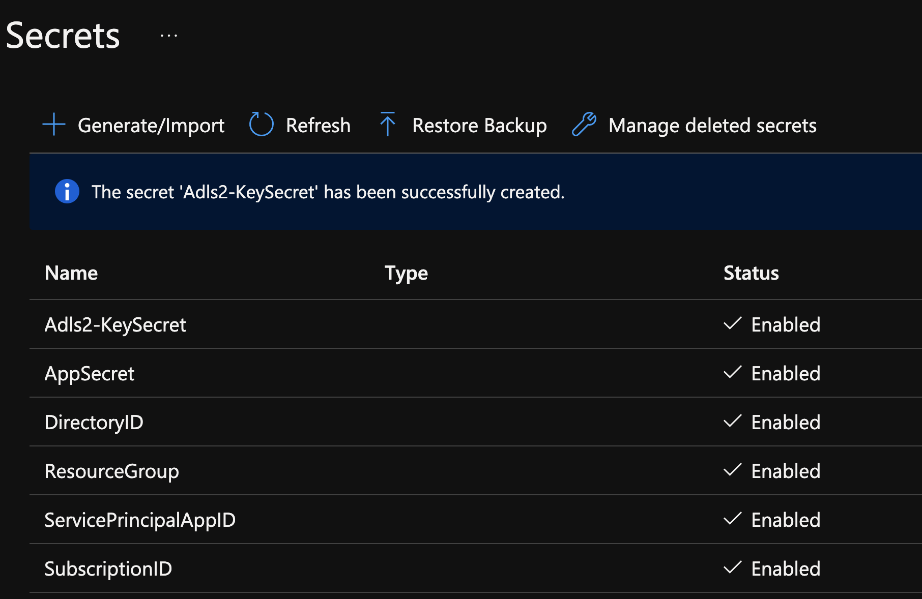Open the ServicePrincipalAppID secret
The image size is (922, 599).
(140, 520)
